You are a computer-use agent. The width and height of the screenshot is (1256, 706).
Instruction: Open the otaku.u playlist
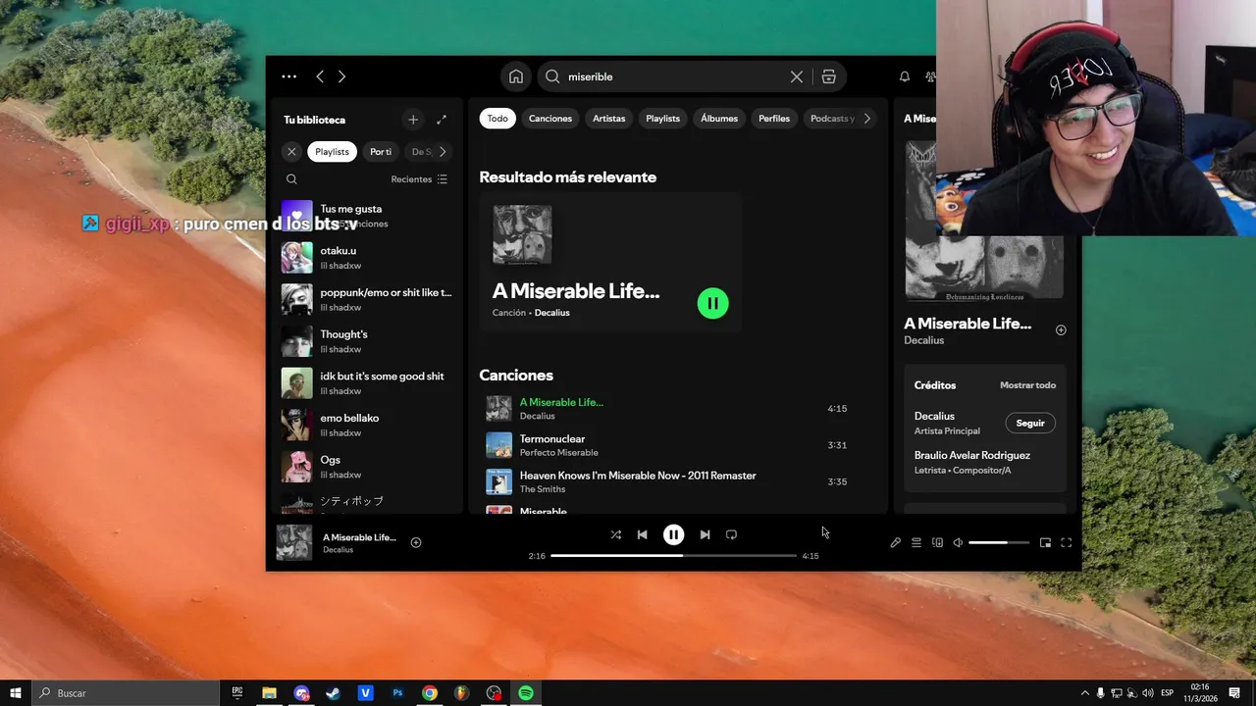(367, 258)
